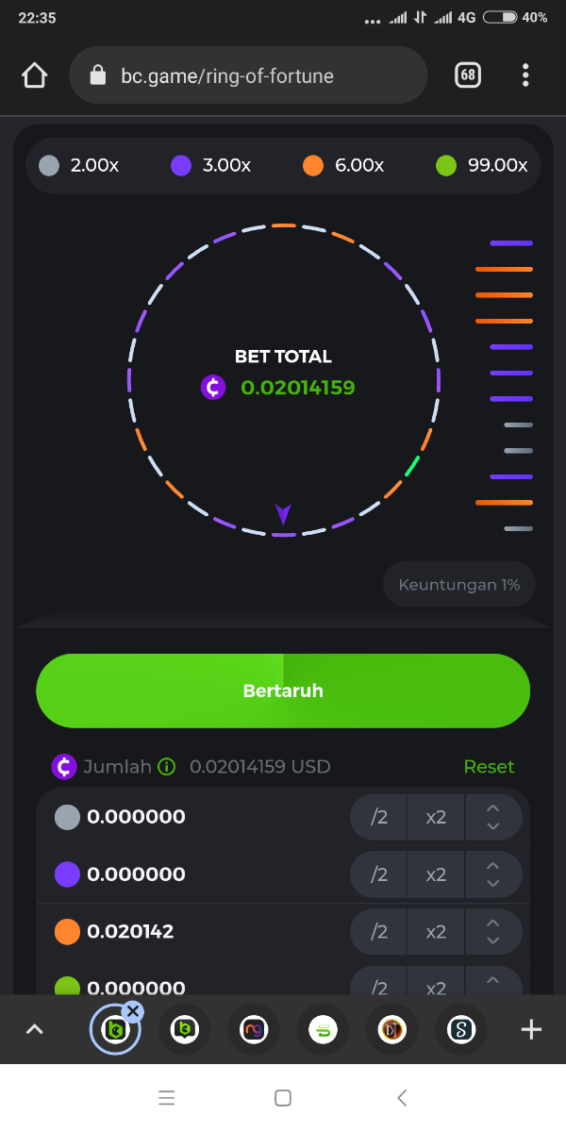Open the tab switcher showing 68

click(468, 75)
